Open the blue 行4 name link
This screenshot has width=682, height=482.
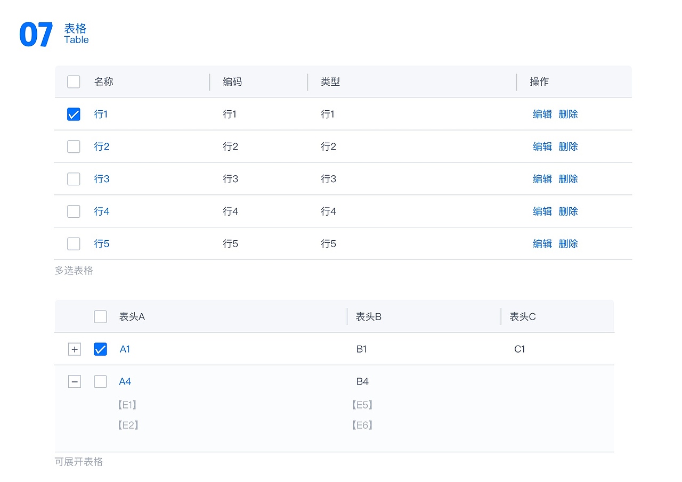(x=102, y=211)
